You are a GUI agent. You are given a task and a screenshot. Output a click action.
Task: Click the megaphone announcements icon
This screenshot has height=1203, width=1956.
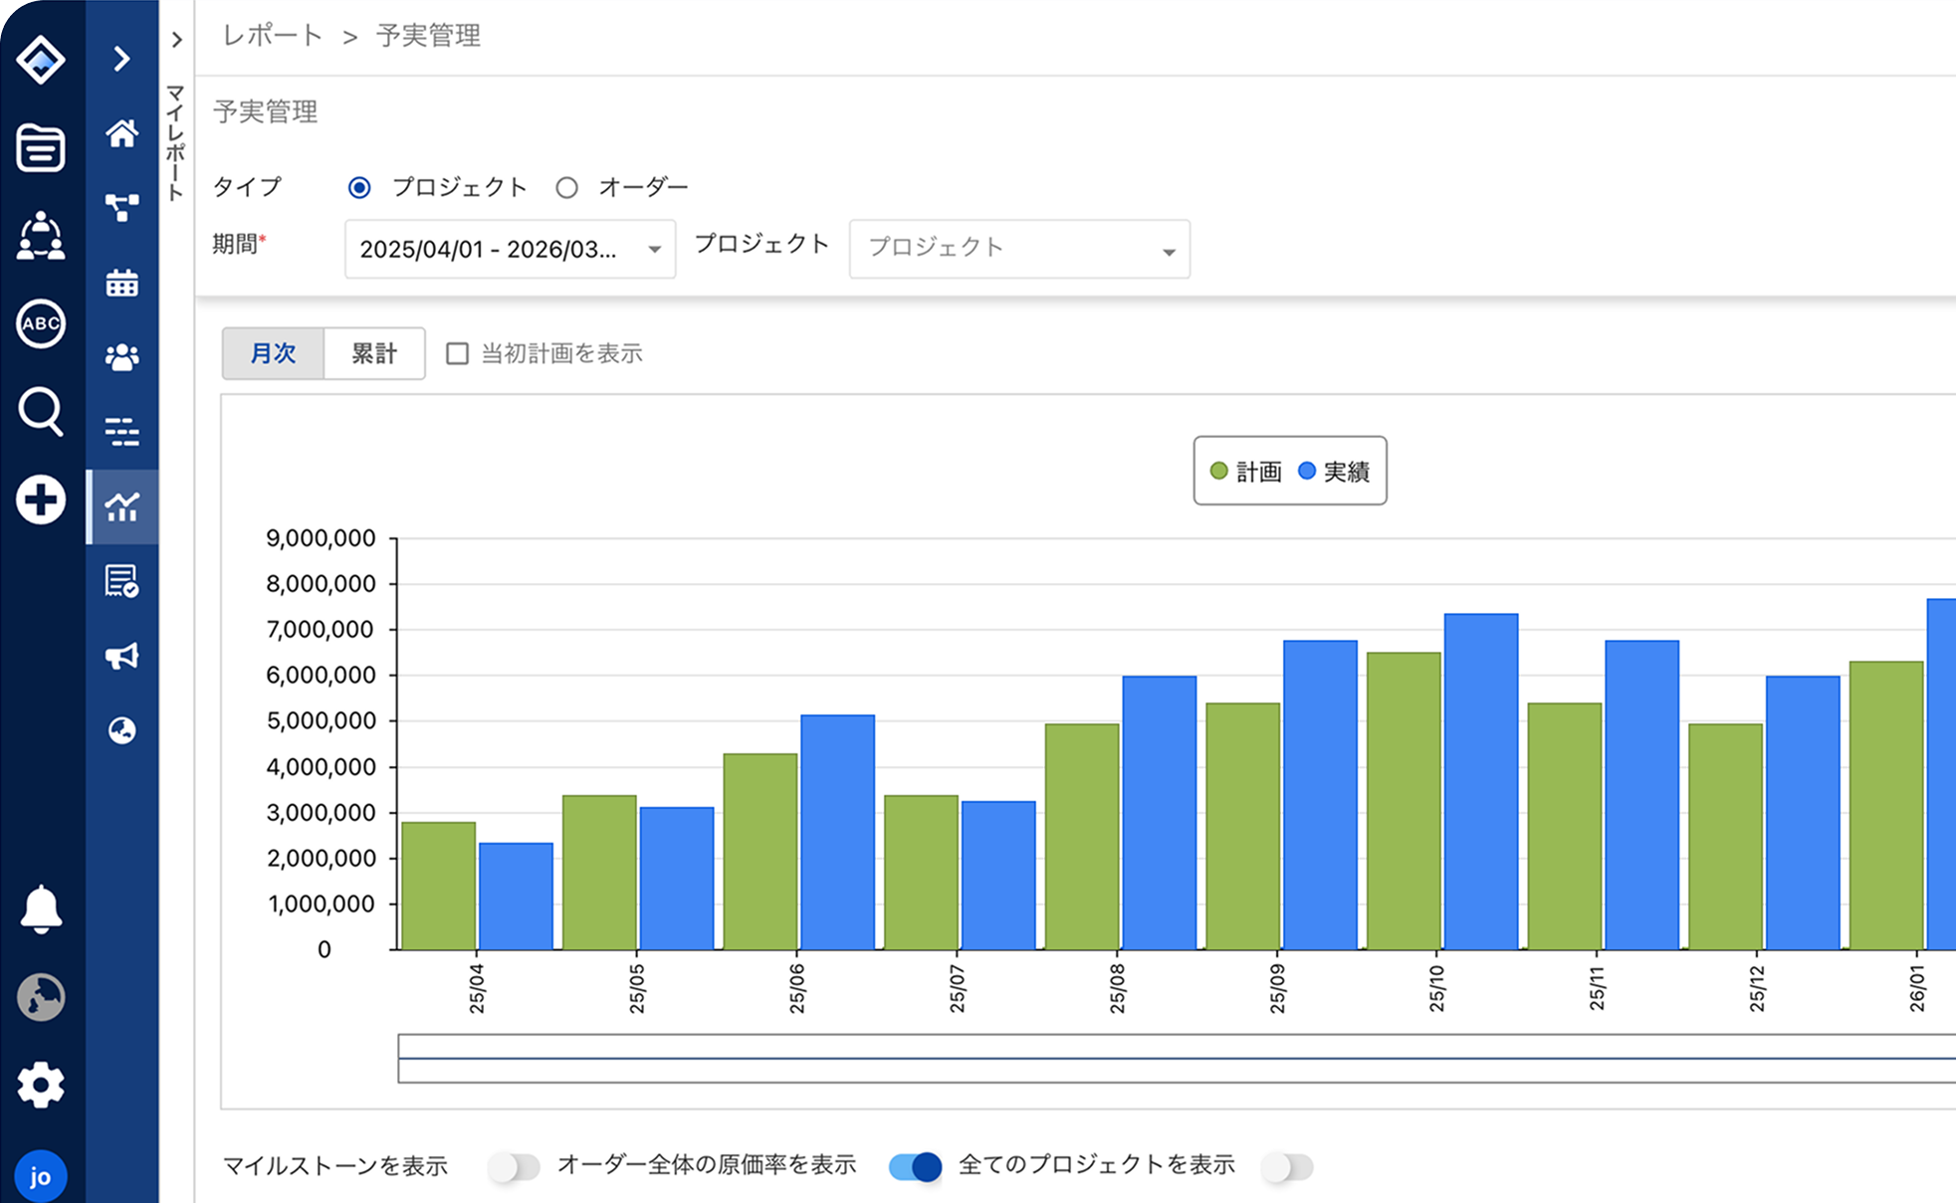pos(121,656)
